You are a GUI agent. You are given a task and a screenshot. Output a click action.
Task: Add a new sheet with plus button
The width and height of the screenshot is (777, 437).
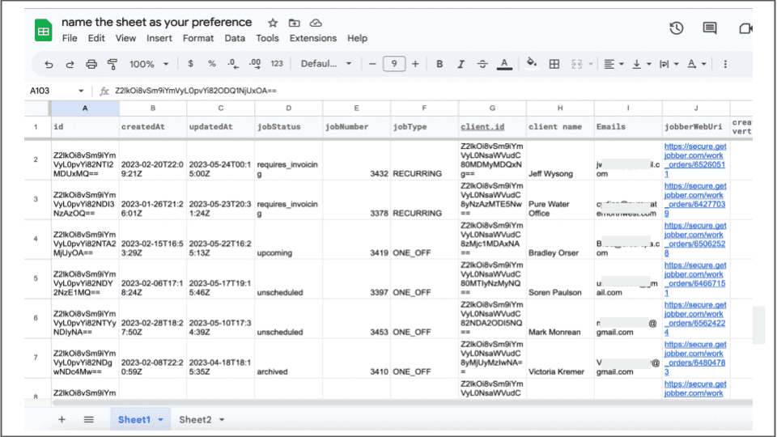click(62, 419)
